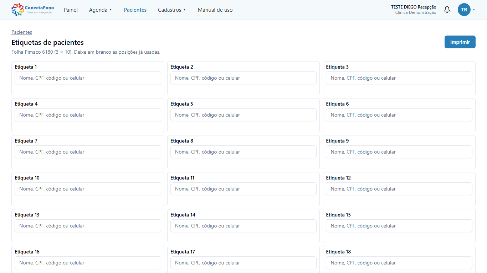Image resolution: width=487 pixels, height=273 pixels.
Task: Expand the arrow beside the TR avatar
Action: (474, 10)
